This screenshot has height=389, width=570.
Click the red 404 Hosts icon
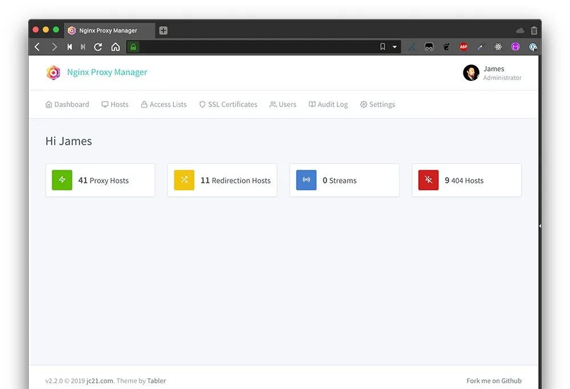click(x=429, y=180)
